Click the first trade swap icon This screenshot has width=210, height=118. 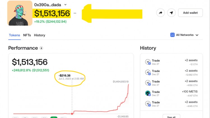tap(148, 62)
